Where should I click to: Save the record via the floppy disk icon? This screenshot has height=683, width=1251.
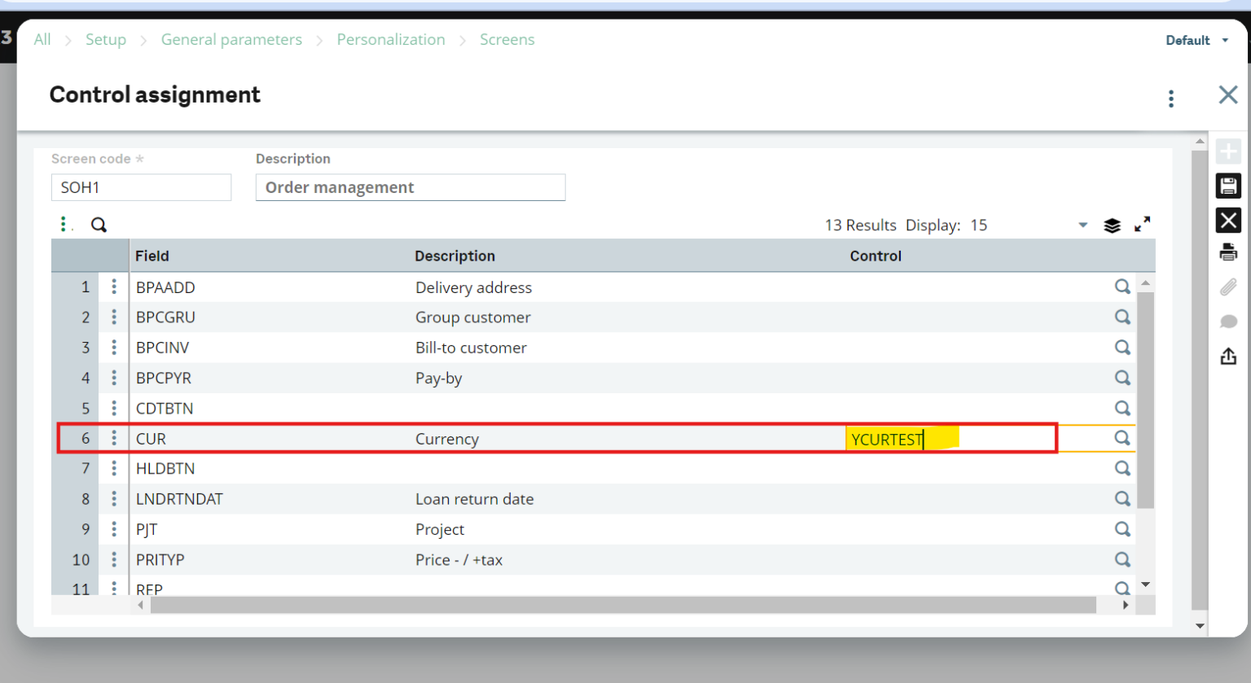[x=1229, y=186]
